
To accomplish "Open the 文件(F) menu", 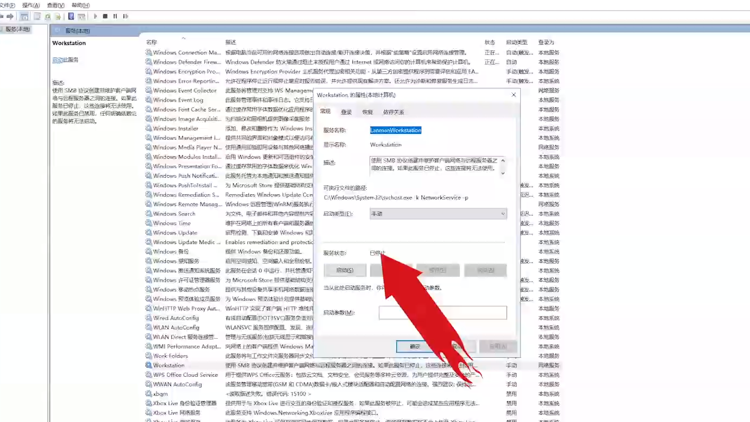I will (7, 5).
